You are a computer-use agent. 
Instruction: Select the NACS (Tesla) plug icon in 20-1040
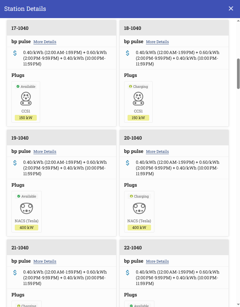(x=139, y=208)
